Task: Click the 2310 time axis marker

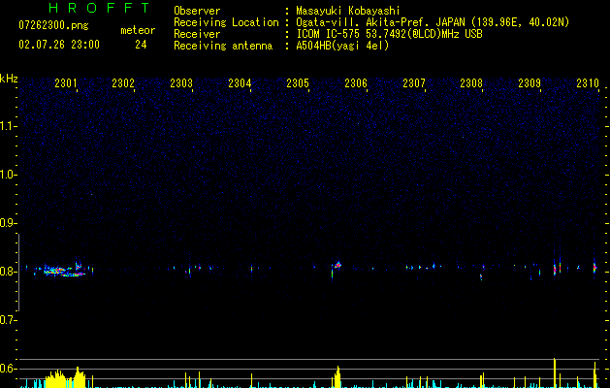Action: point(588,83)
